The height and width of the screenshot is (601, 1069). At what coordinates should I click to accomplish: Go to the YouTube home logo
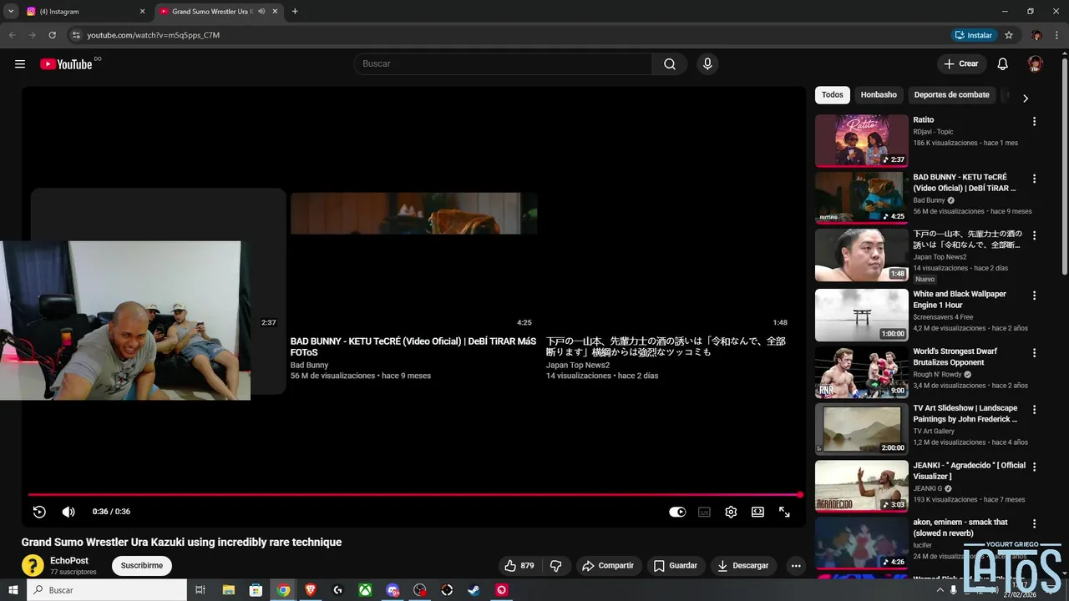coord(66,64)
